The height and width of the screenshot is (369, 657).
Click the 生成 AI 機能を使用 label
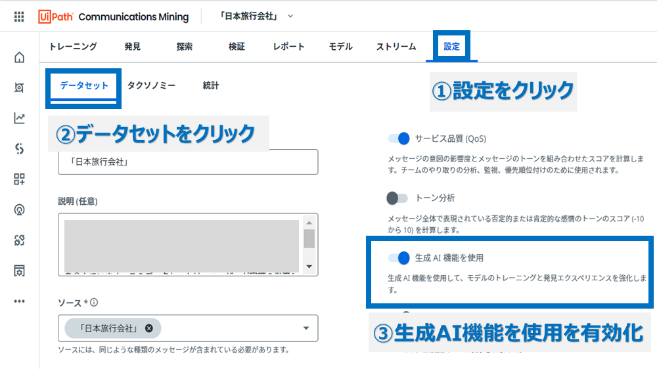449,258
